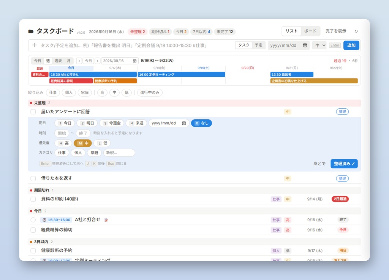Screen dimensions: 389x280
Task: Open the 13:30 歯医者 calendar event
Action: 292,75
